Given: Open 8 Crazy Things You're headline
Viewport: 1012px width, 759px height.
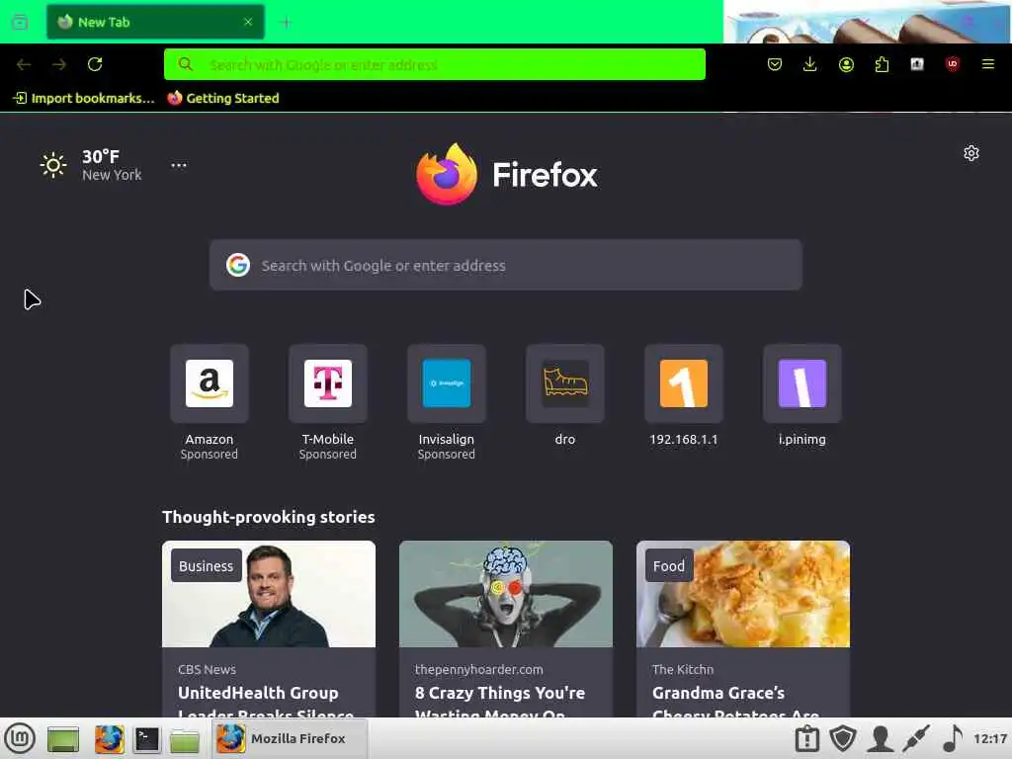Looking at the screenshot, I should [x=499, y=703].
